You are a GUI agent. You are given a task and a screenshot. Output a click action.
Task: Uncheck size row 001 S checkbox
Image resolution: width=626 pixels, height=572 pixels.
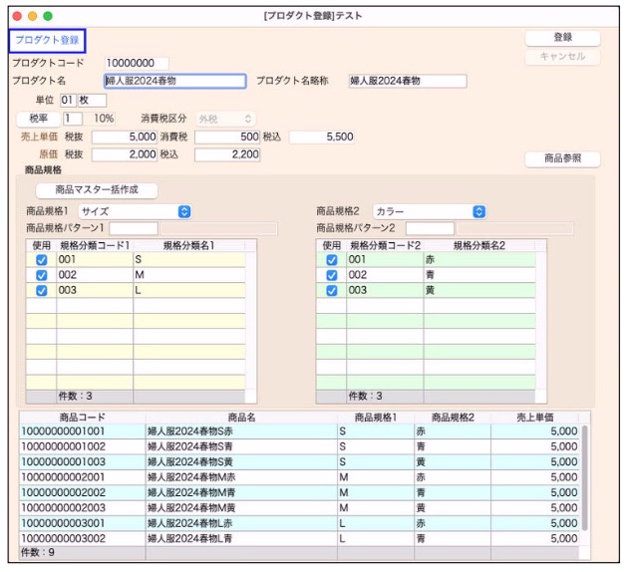[40, 260]
